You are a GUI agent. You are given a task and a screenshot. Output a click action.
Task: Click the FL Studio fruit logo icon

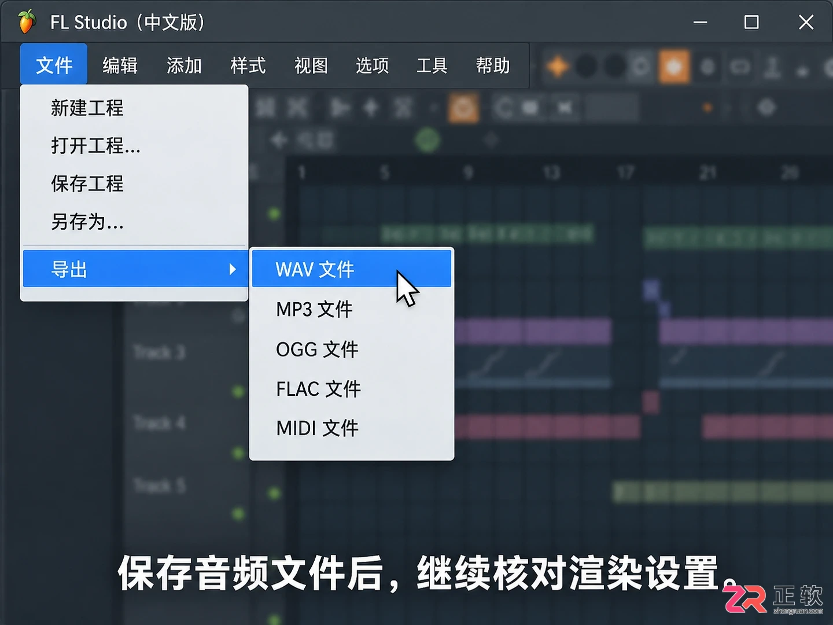[27, 22]
